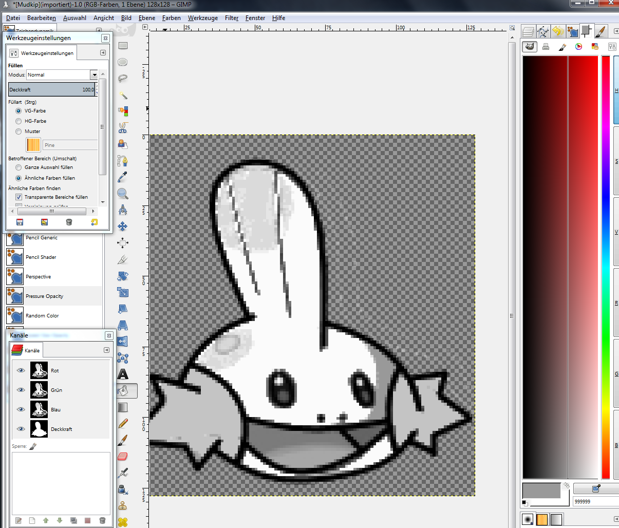Image resolution: width=619 pixels, height=528 pixels.
Task: Select the Pressure Opacity dynamics entry
Action: 54,296
